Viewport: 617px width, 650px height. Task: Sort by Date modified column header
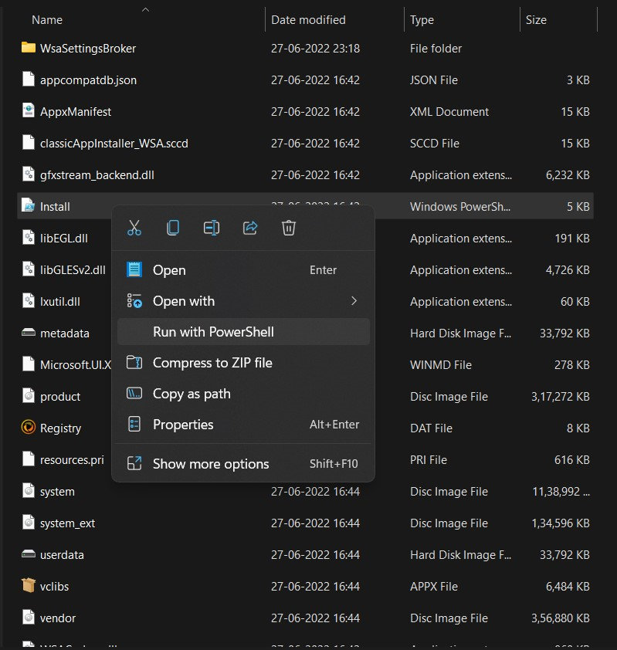(308, 20)
